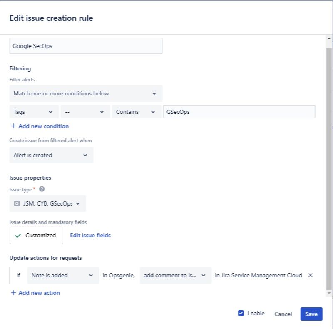Click the scrollbar down arrow
Image resolution: width=333 pixels, height=329 pixels.
click(329, 293)
